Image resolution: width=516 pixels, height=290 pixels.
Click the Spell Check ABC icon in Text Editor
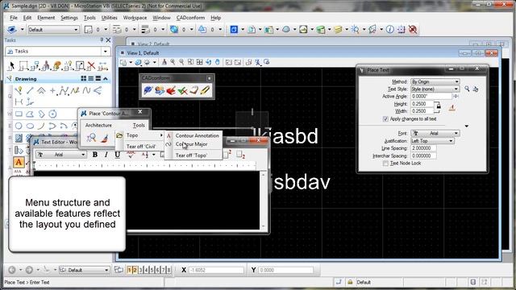(x=131, y=155)
